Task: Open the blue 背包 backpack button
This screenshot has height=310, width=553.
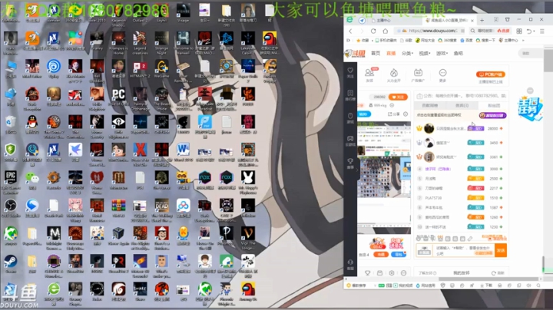Action: pyautogui.click(x=398, y=254)
